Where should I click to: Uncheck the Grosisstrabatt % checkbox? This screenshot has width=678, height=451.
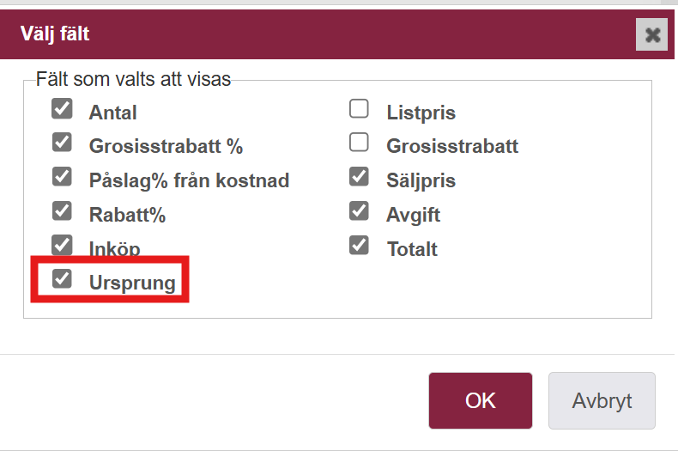pos(62,142)
